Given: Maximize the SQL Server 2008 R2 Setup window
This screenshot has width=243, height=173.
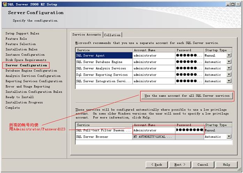Looking at the screenshot, I should click(233, 4).
